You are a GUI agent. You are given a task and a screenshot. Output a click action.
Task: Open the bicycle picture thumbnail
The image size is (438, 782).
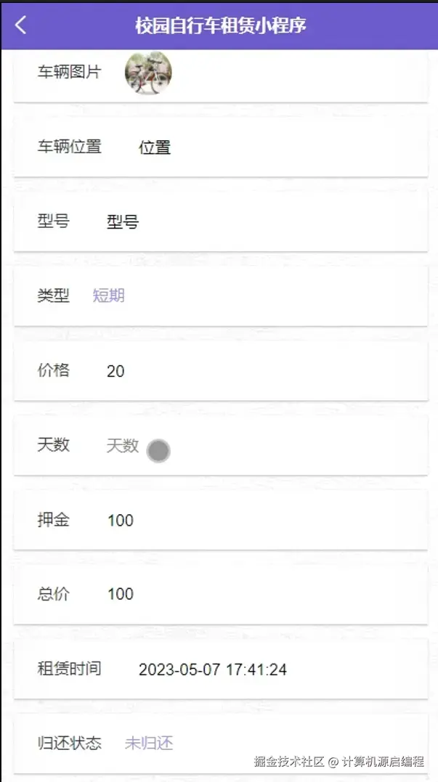click(148, 73)
